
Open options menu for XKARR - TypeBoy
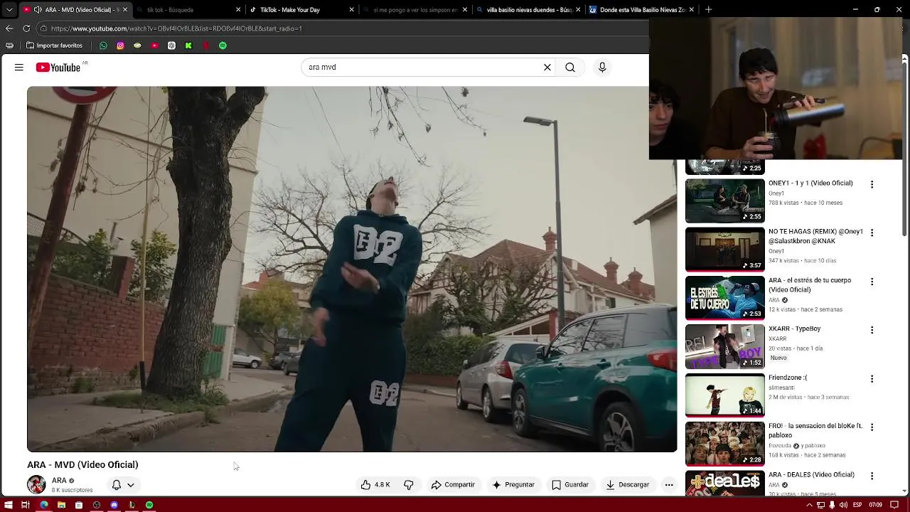click(x=872, y=330)
